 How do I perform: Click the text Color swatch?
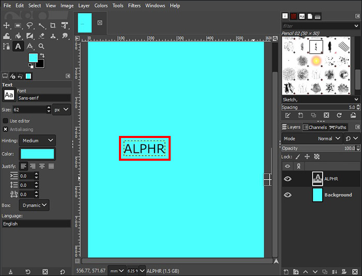(x=37, y=154)
